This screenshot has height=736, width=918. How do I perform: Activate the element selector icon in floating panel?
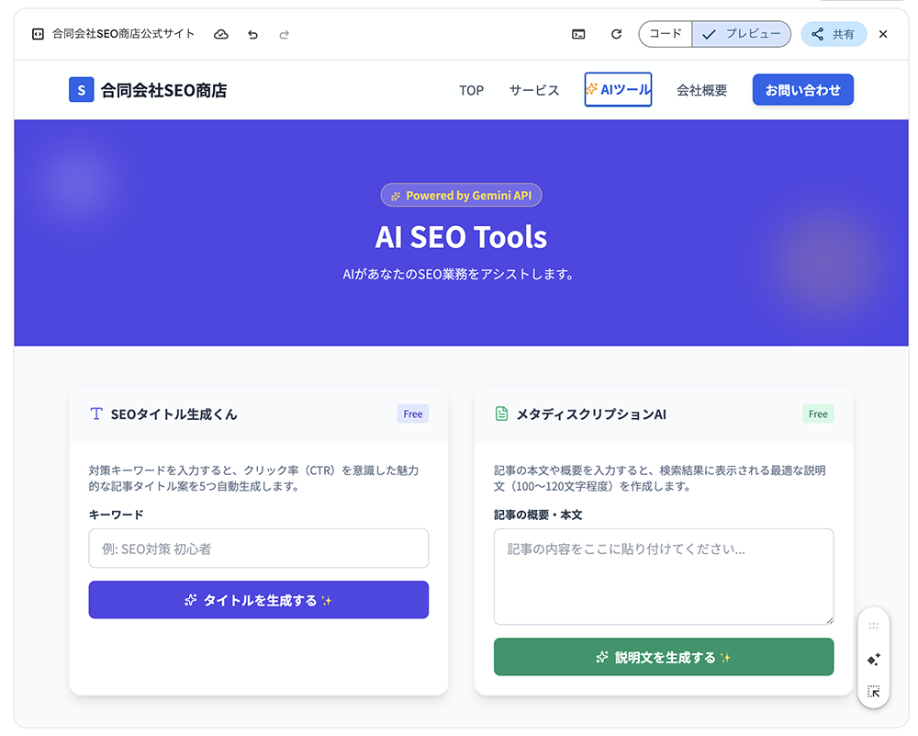click(x=873, y=690)
